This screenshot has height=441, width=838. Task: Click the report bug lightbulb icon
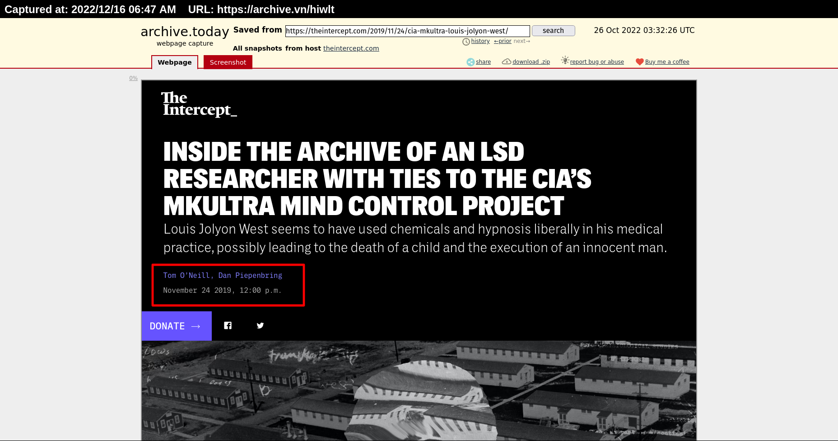565,60
